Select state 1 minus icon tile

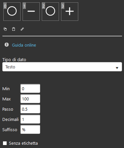pos(31,12)
